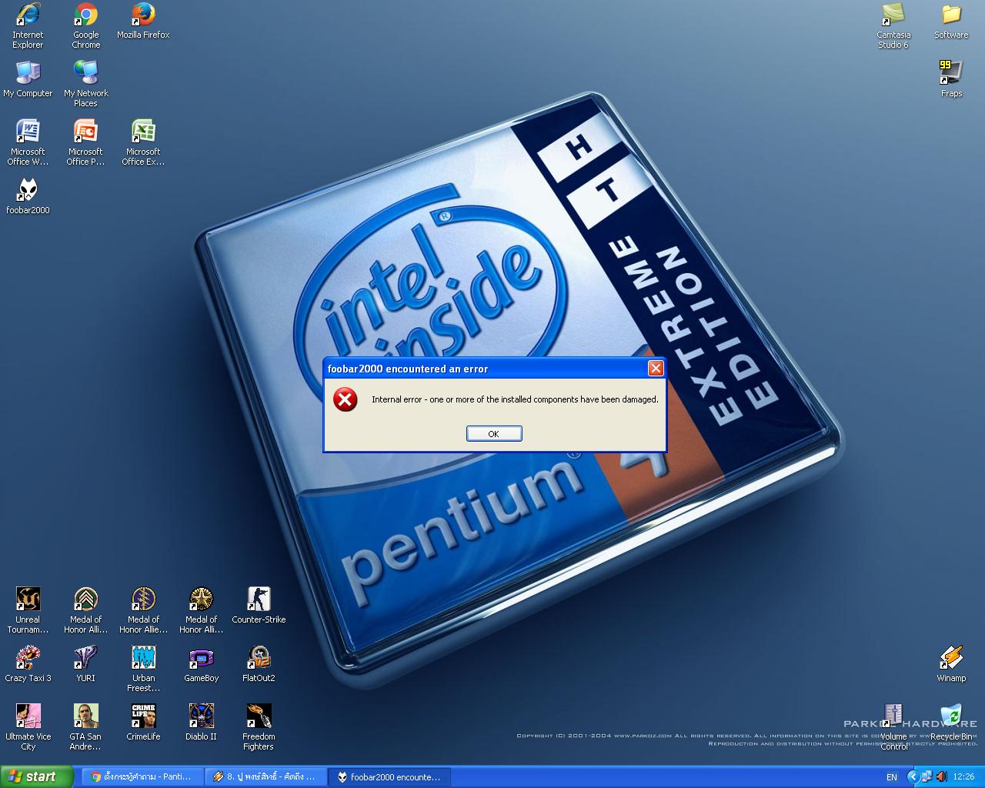Click the error dialog title bar
The image size is (985, 788).
[x=485, y=369]
